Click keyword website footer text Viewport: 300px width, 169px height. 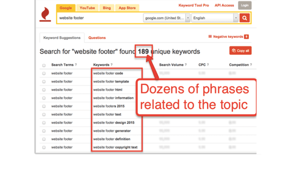click(107, 114)
